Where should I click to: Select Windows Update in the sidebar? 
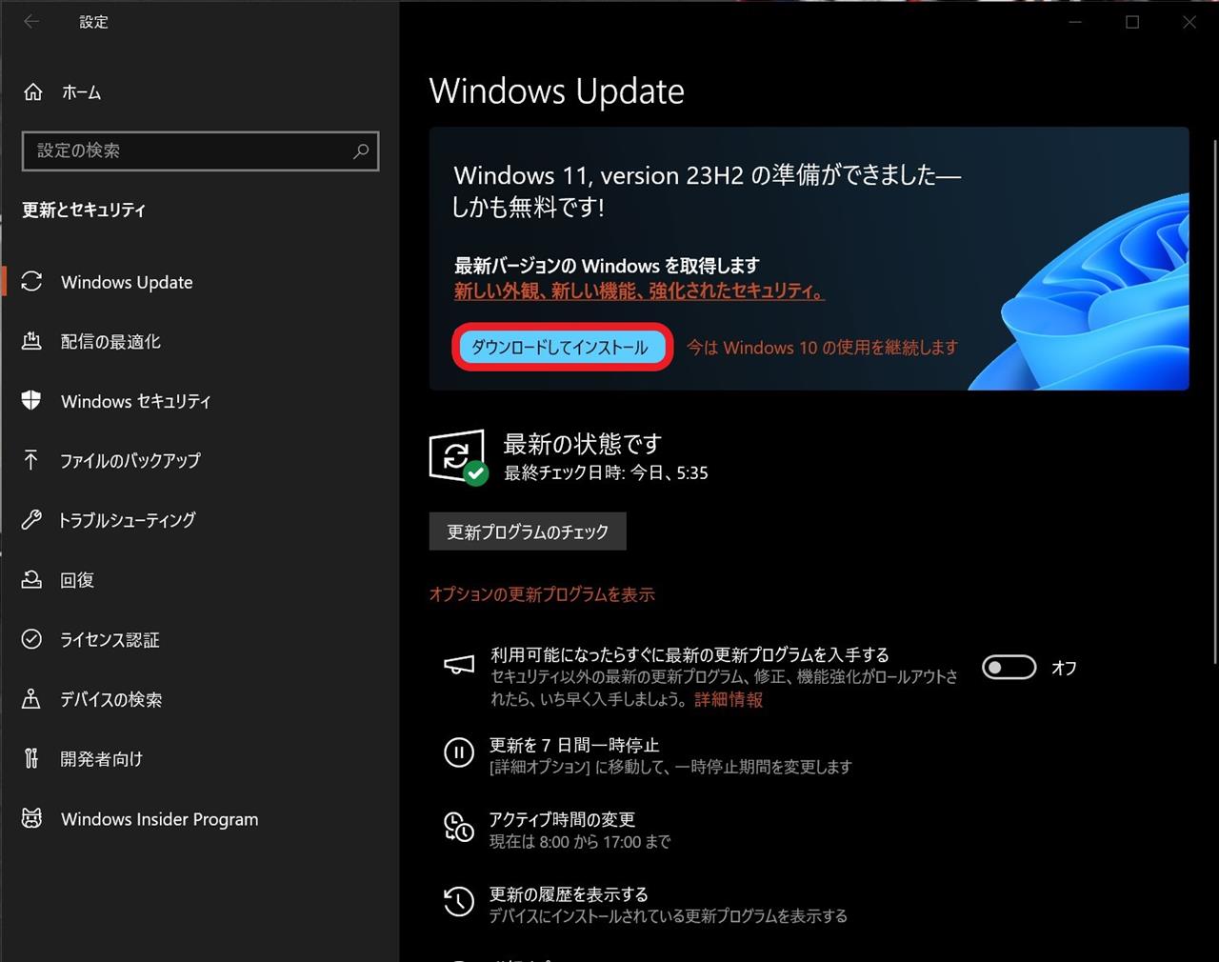[127, 282]
